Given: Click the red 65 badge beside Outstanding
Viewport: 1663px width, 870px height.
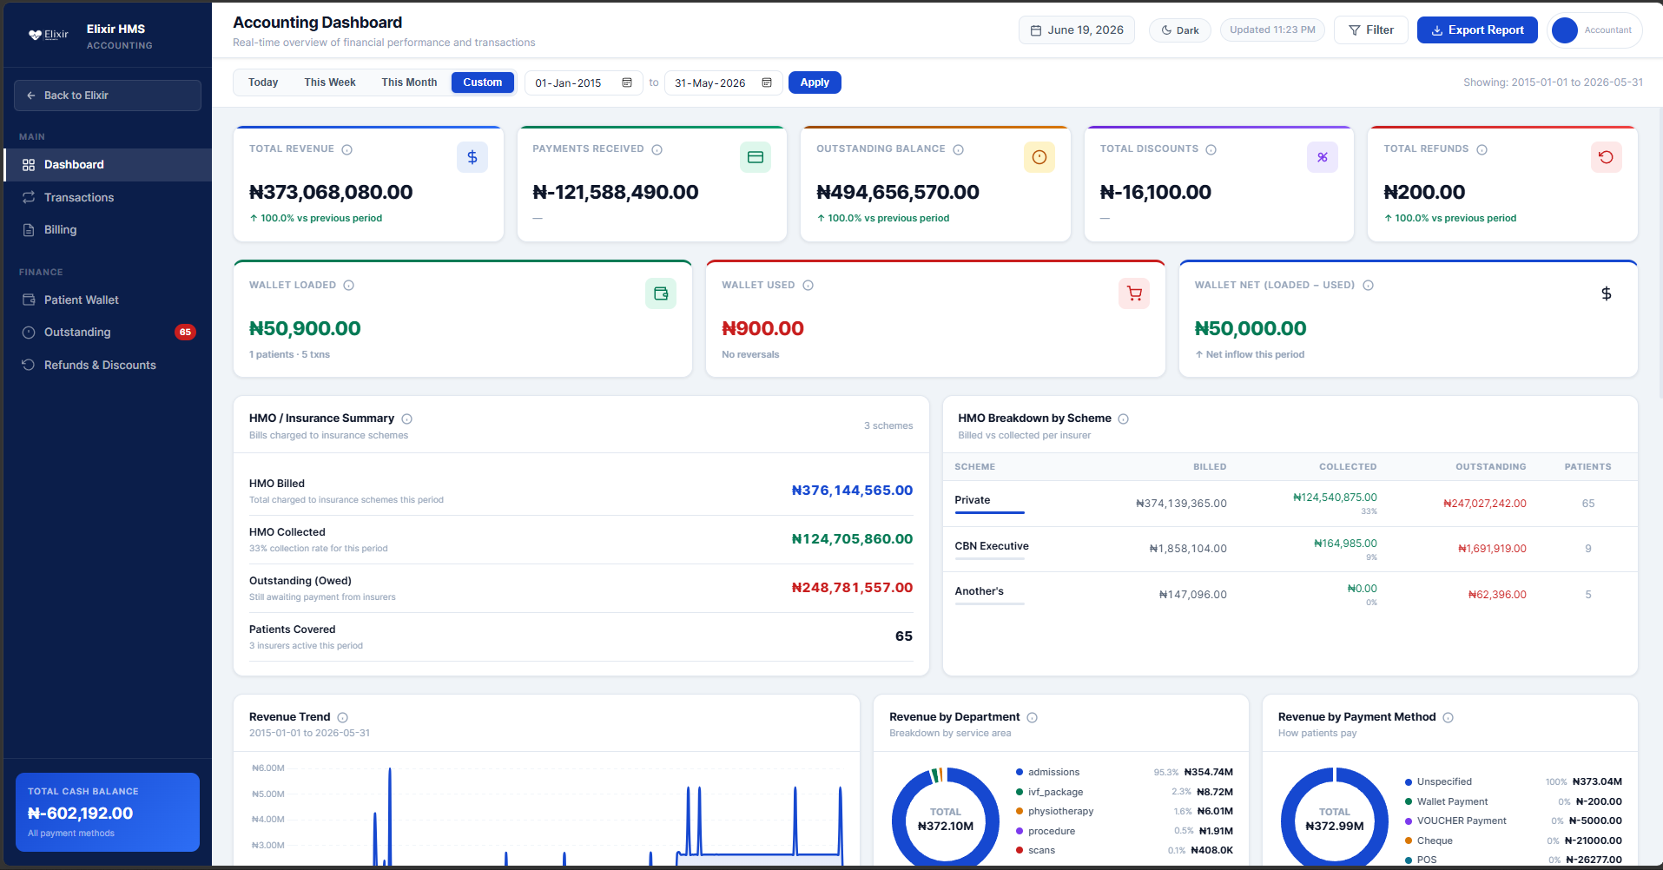Looking at the screenshot, I should [185, 332].
